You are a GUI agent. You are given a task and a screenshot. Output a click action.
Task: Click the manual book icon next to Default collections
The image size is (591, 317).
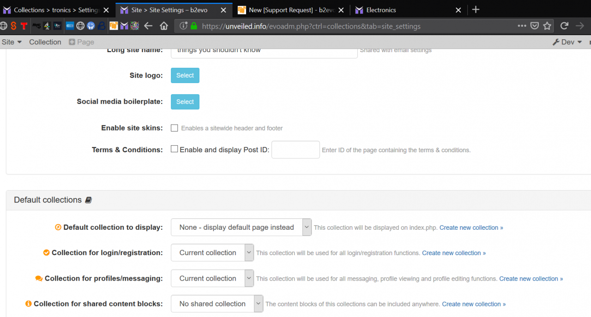coord(89,200)
